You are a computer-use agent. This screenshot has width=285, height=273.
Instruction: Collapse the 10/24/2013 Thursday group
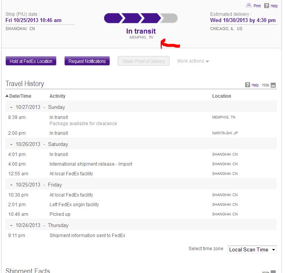pos(11,226)
